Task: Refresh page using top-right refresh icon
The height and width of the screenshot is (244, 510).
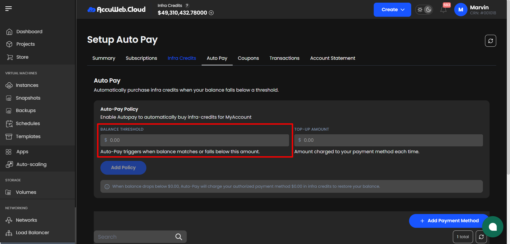Action: pos(490,41)
